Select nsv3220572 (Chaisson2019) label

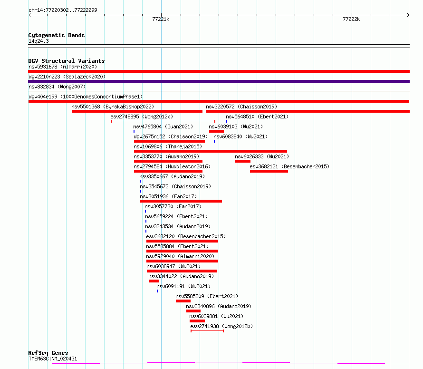[x=241, y=107]
